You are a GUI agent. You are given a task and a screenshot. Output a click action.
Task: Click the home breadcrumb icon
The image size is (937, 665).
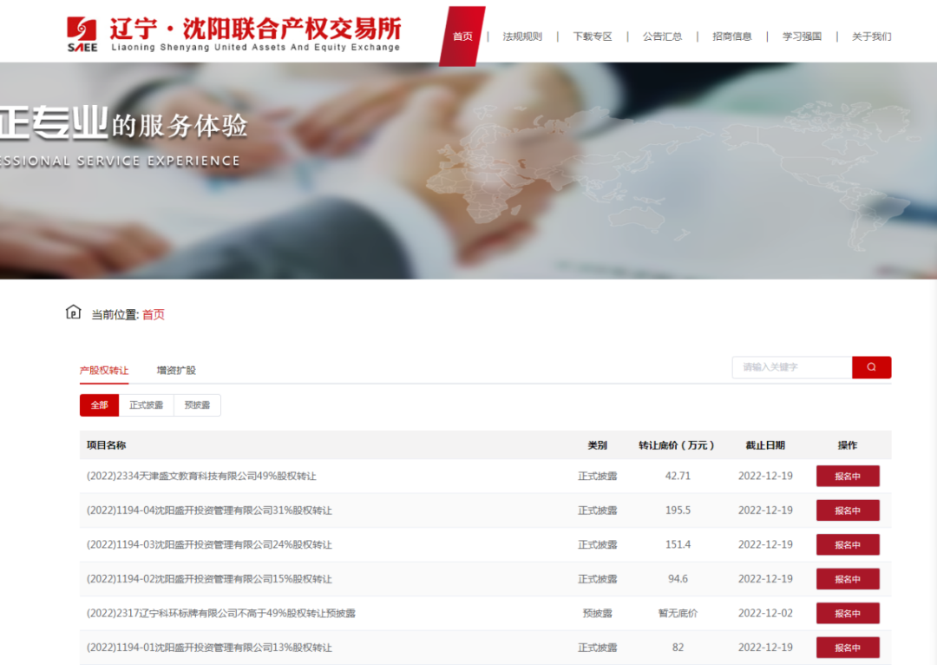pos(74,313)
